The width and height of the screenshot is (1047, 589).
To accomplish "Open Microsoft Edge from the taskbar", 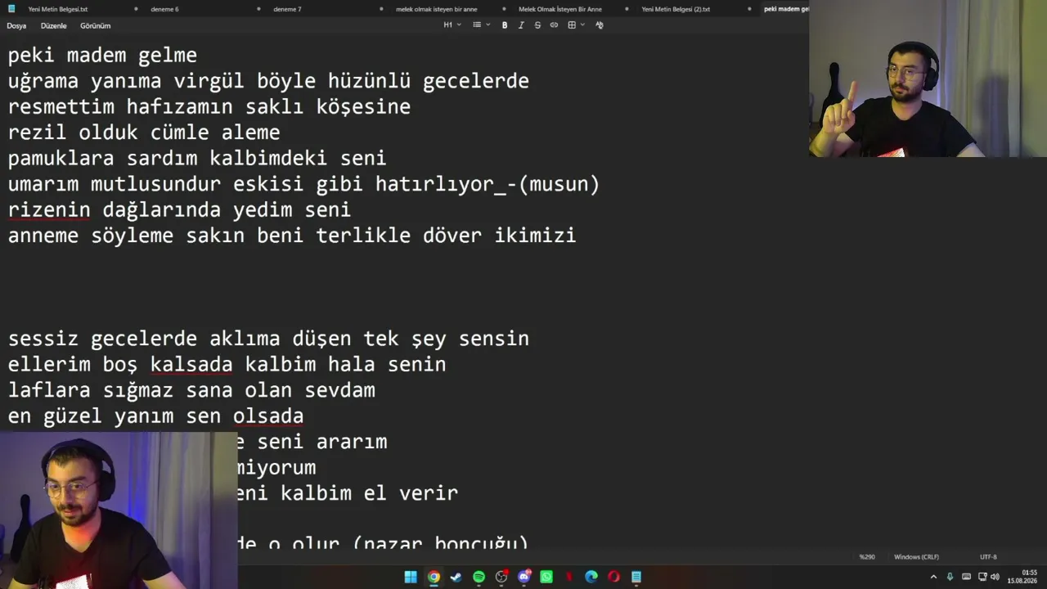I will tap(591, 577).
